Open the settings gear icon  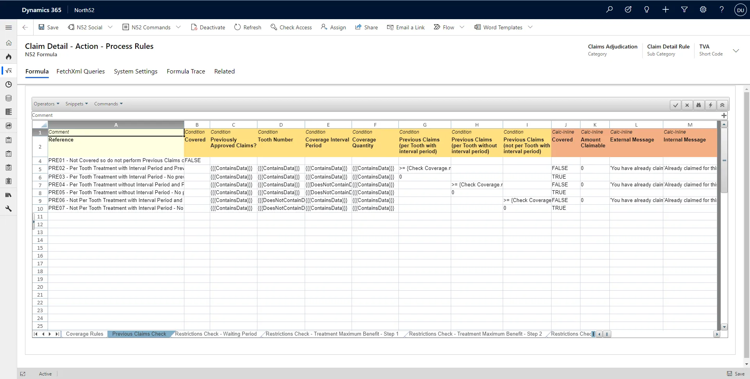(703, 10)
